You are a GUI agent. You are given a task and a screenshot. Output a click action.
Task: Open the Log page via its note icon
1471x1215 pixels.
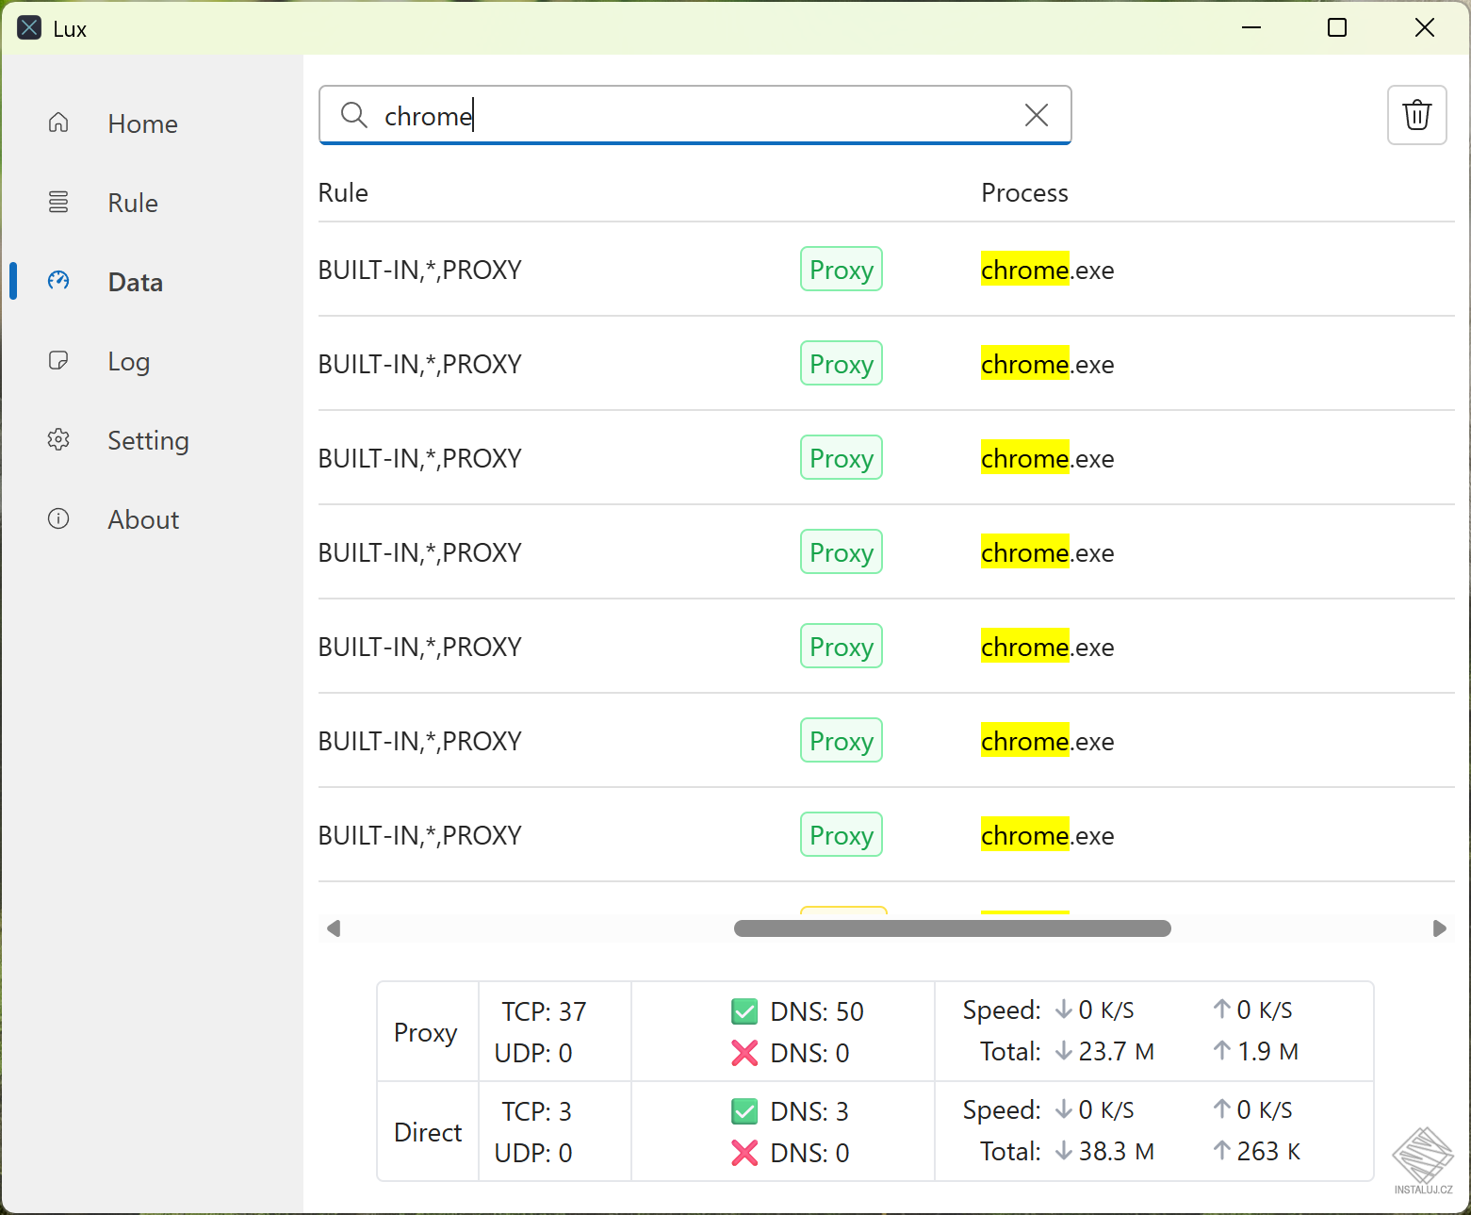pos(58,360)
